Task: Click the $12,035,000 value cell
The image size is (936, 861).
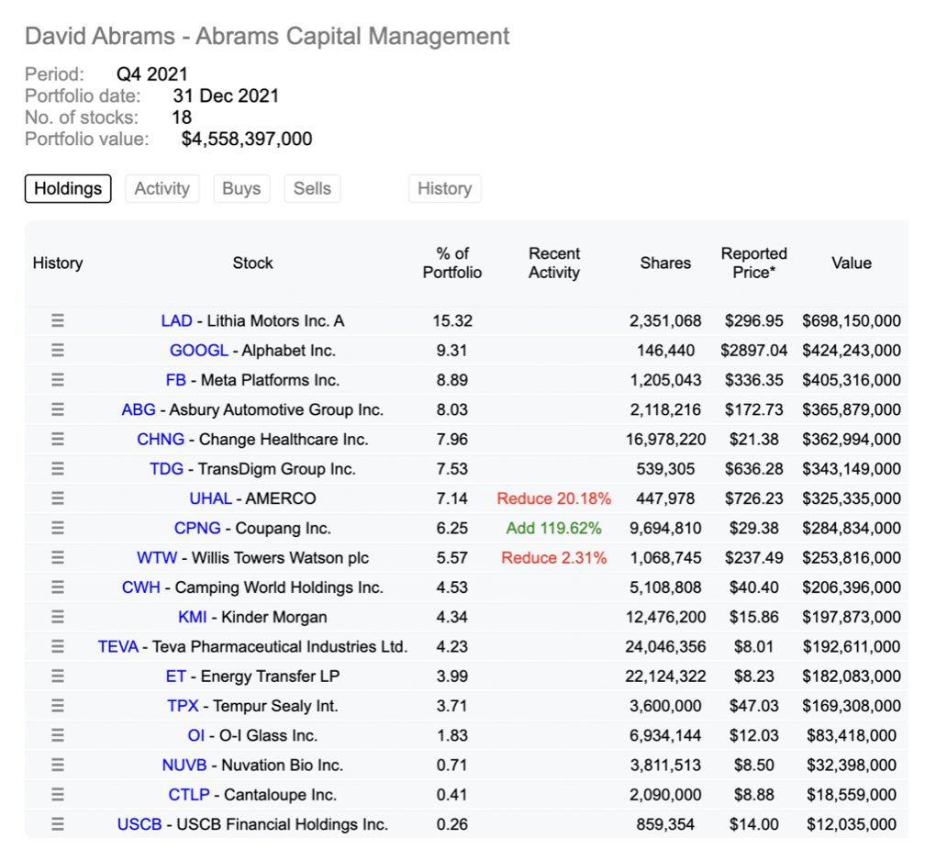Action: click(852, 824)
